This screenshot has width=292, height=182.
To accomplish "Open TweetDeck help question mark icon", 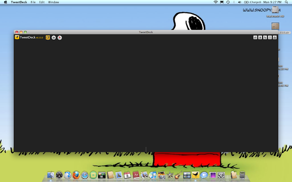I will (x=270, y=37).
